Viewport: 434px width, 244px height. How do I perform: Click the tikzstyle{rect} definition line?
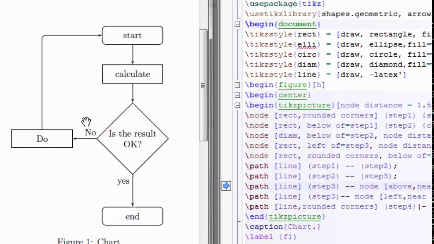[x=306, y=34]
